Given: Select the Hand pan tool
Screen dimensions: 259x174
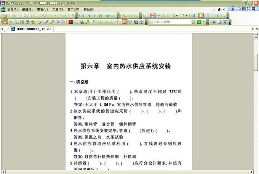Looking at the screenshot, I should point(5,22).
